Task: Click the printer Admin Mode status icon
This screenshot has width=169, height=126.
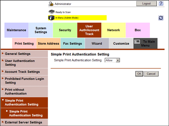Action: [x=51, y=18]
